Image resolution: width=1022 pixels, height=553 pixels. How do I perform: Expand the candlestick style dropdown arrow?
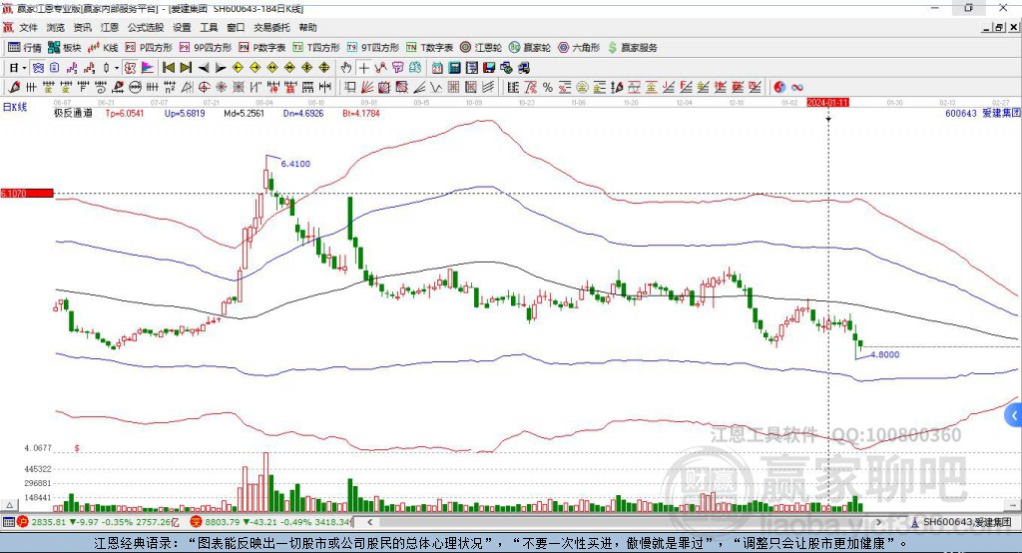click(x=117, y=68)
